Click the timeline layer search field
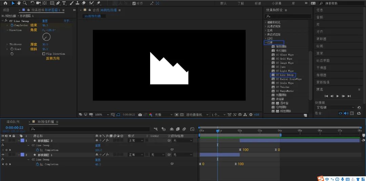This screenshot has width=366, height=181. 89,129
